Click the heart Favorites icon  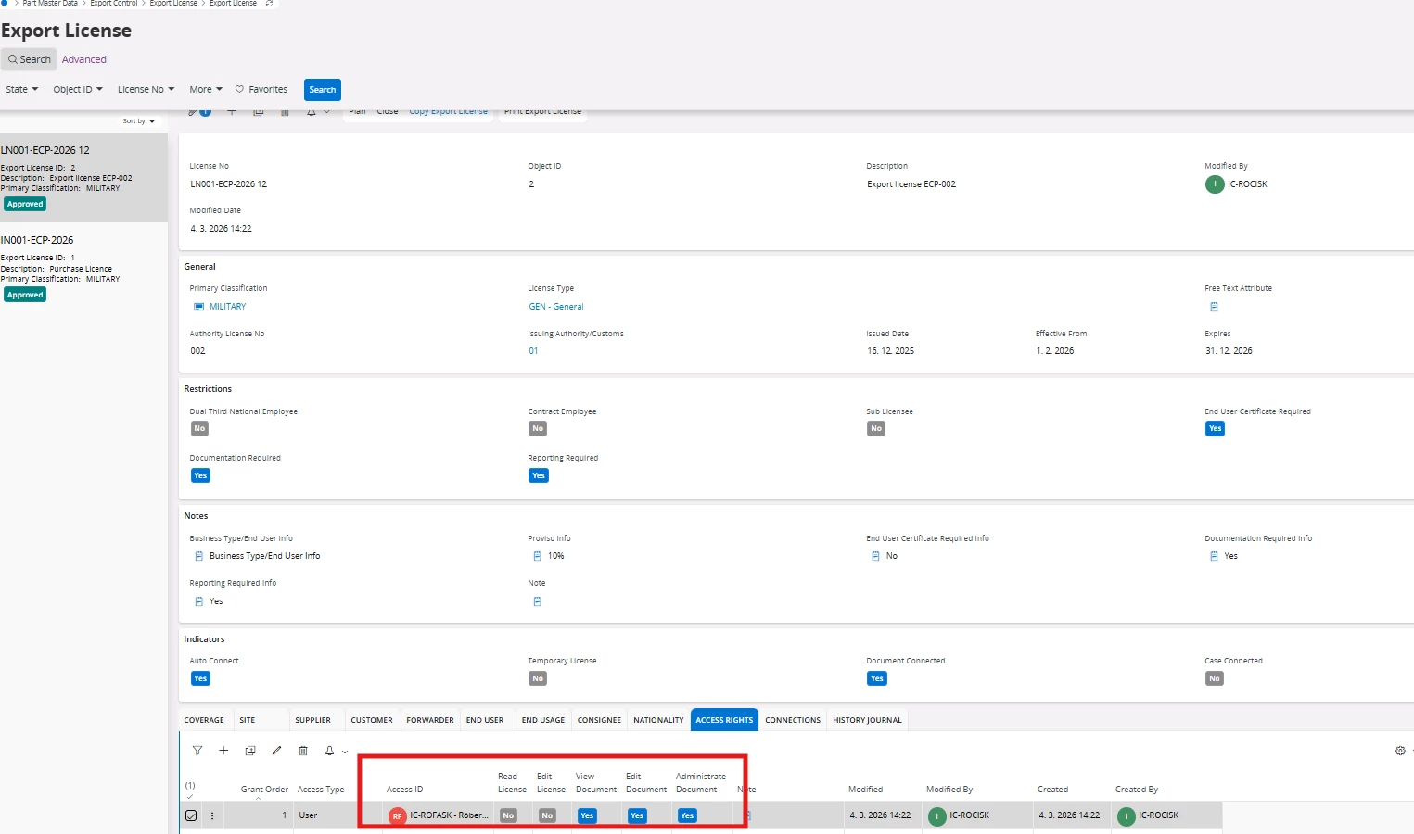pos(239,90)
